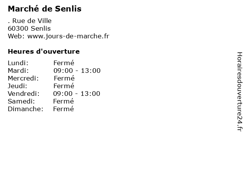The width and height of the screenshot is (246, 184).
Task: Click the Mercredi day label
Action: click(x=23, y=78)
